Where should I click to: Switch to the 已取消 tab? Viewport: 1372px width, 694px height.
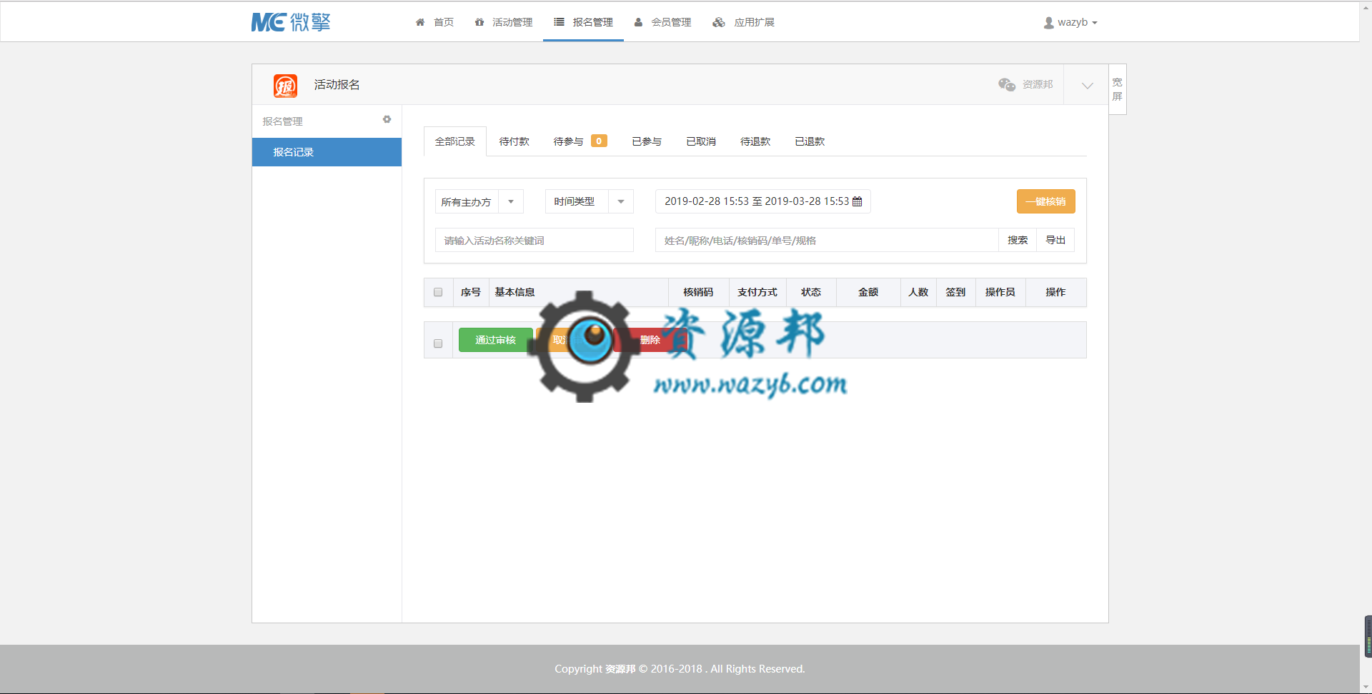click(x=701, y=141)
